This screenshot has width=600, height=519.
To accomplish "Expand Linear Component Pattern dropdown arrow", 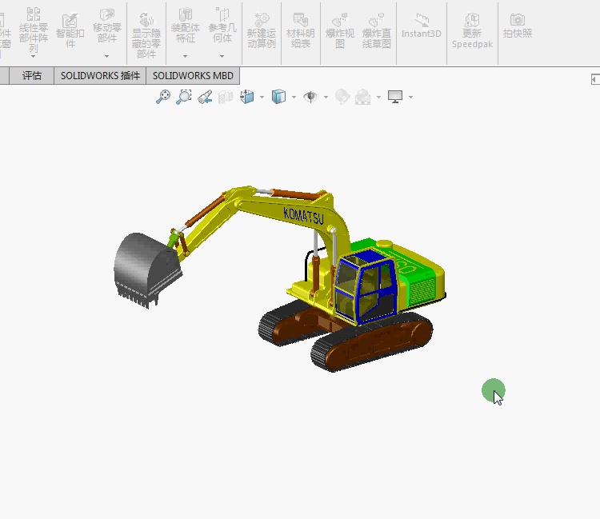I will coord(34,56).
